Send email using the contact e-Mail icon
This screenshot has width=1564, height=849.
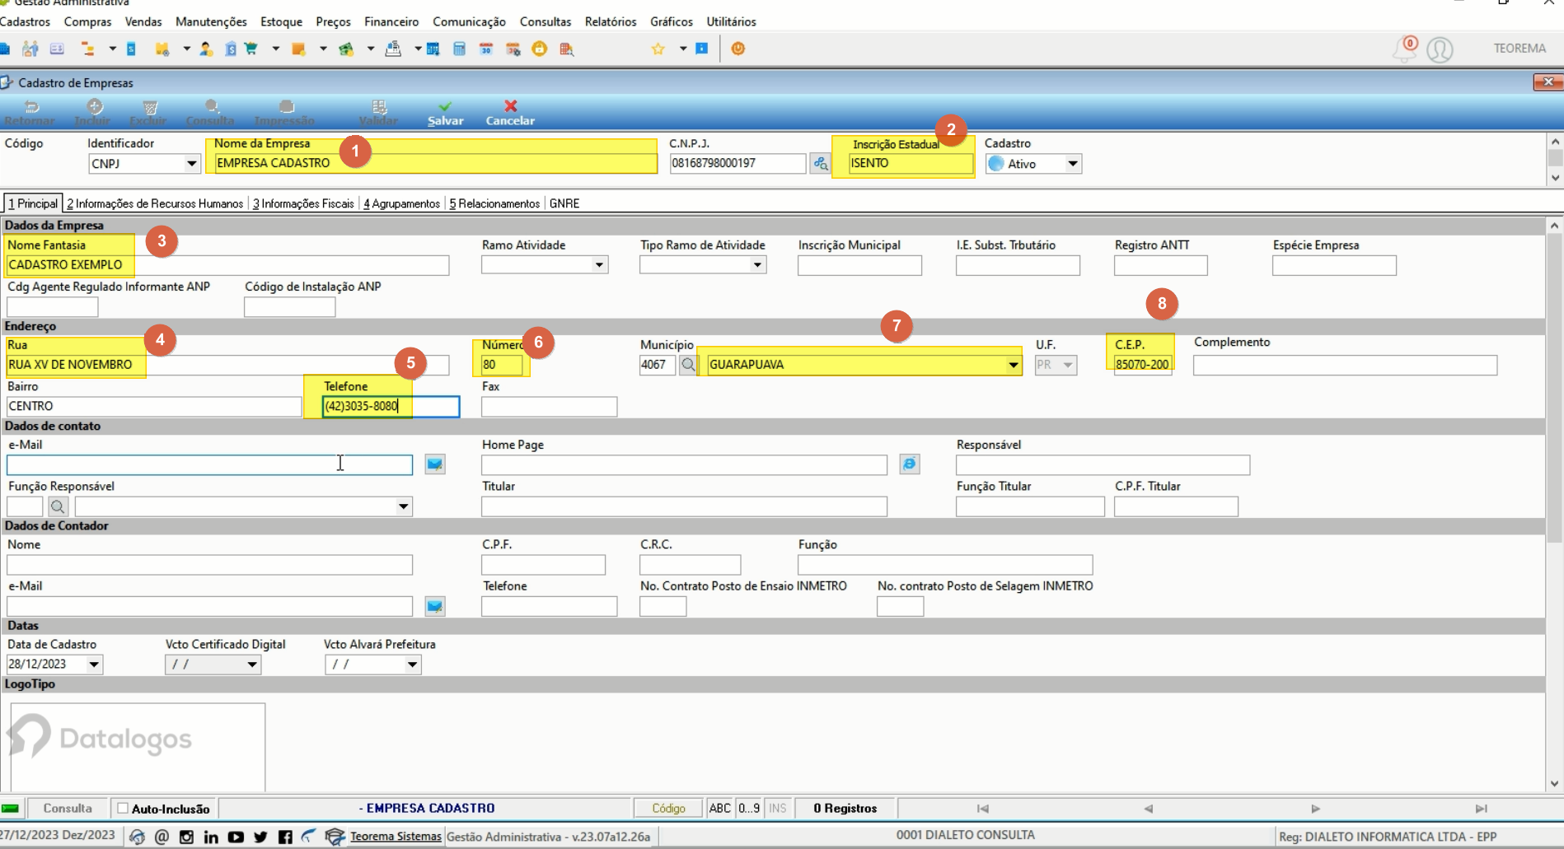tap(435, 464)
